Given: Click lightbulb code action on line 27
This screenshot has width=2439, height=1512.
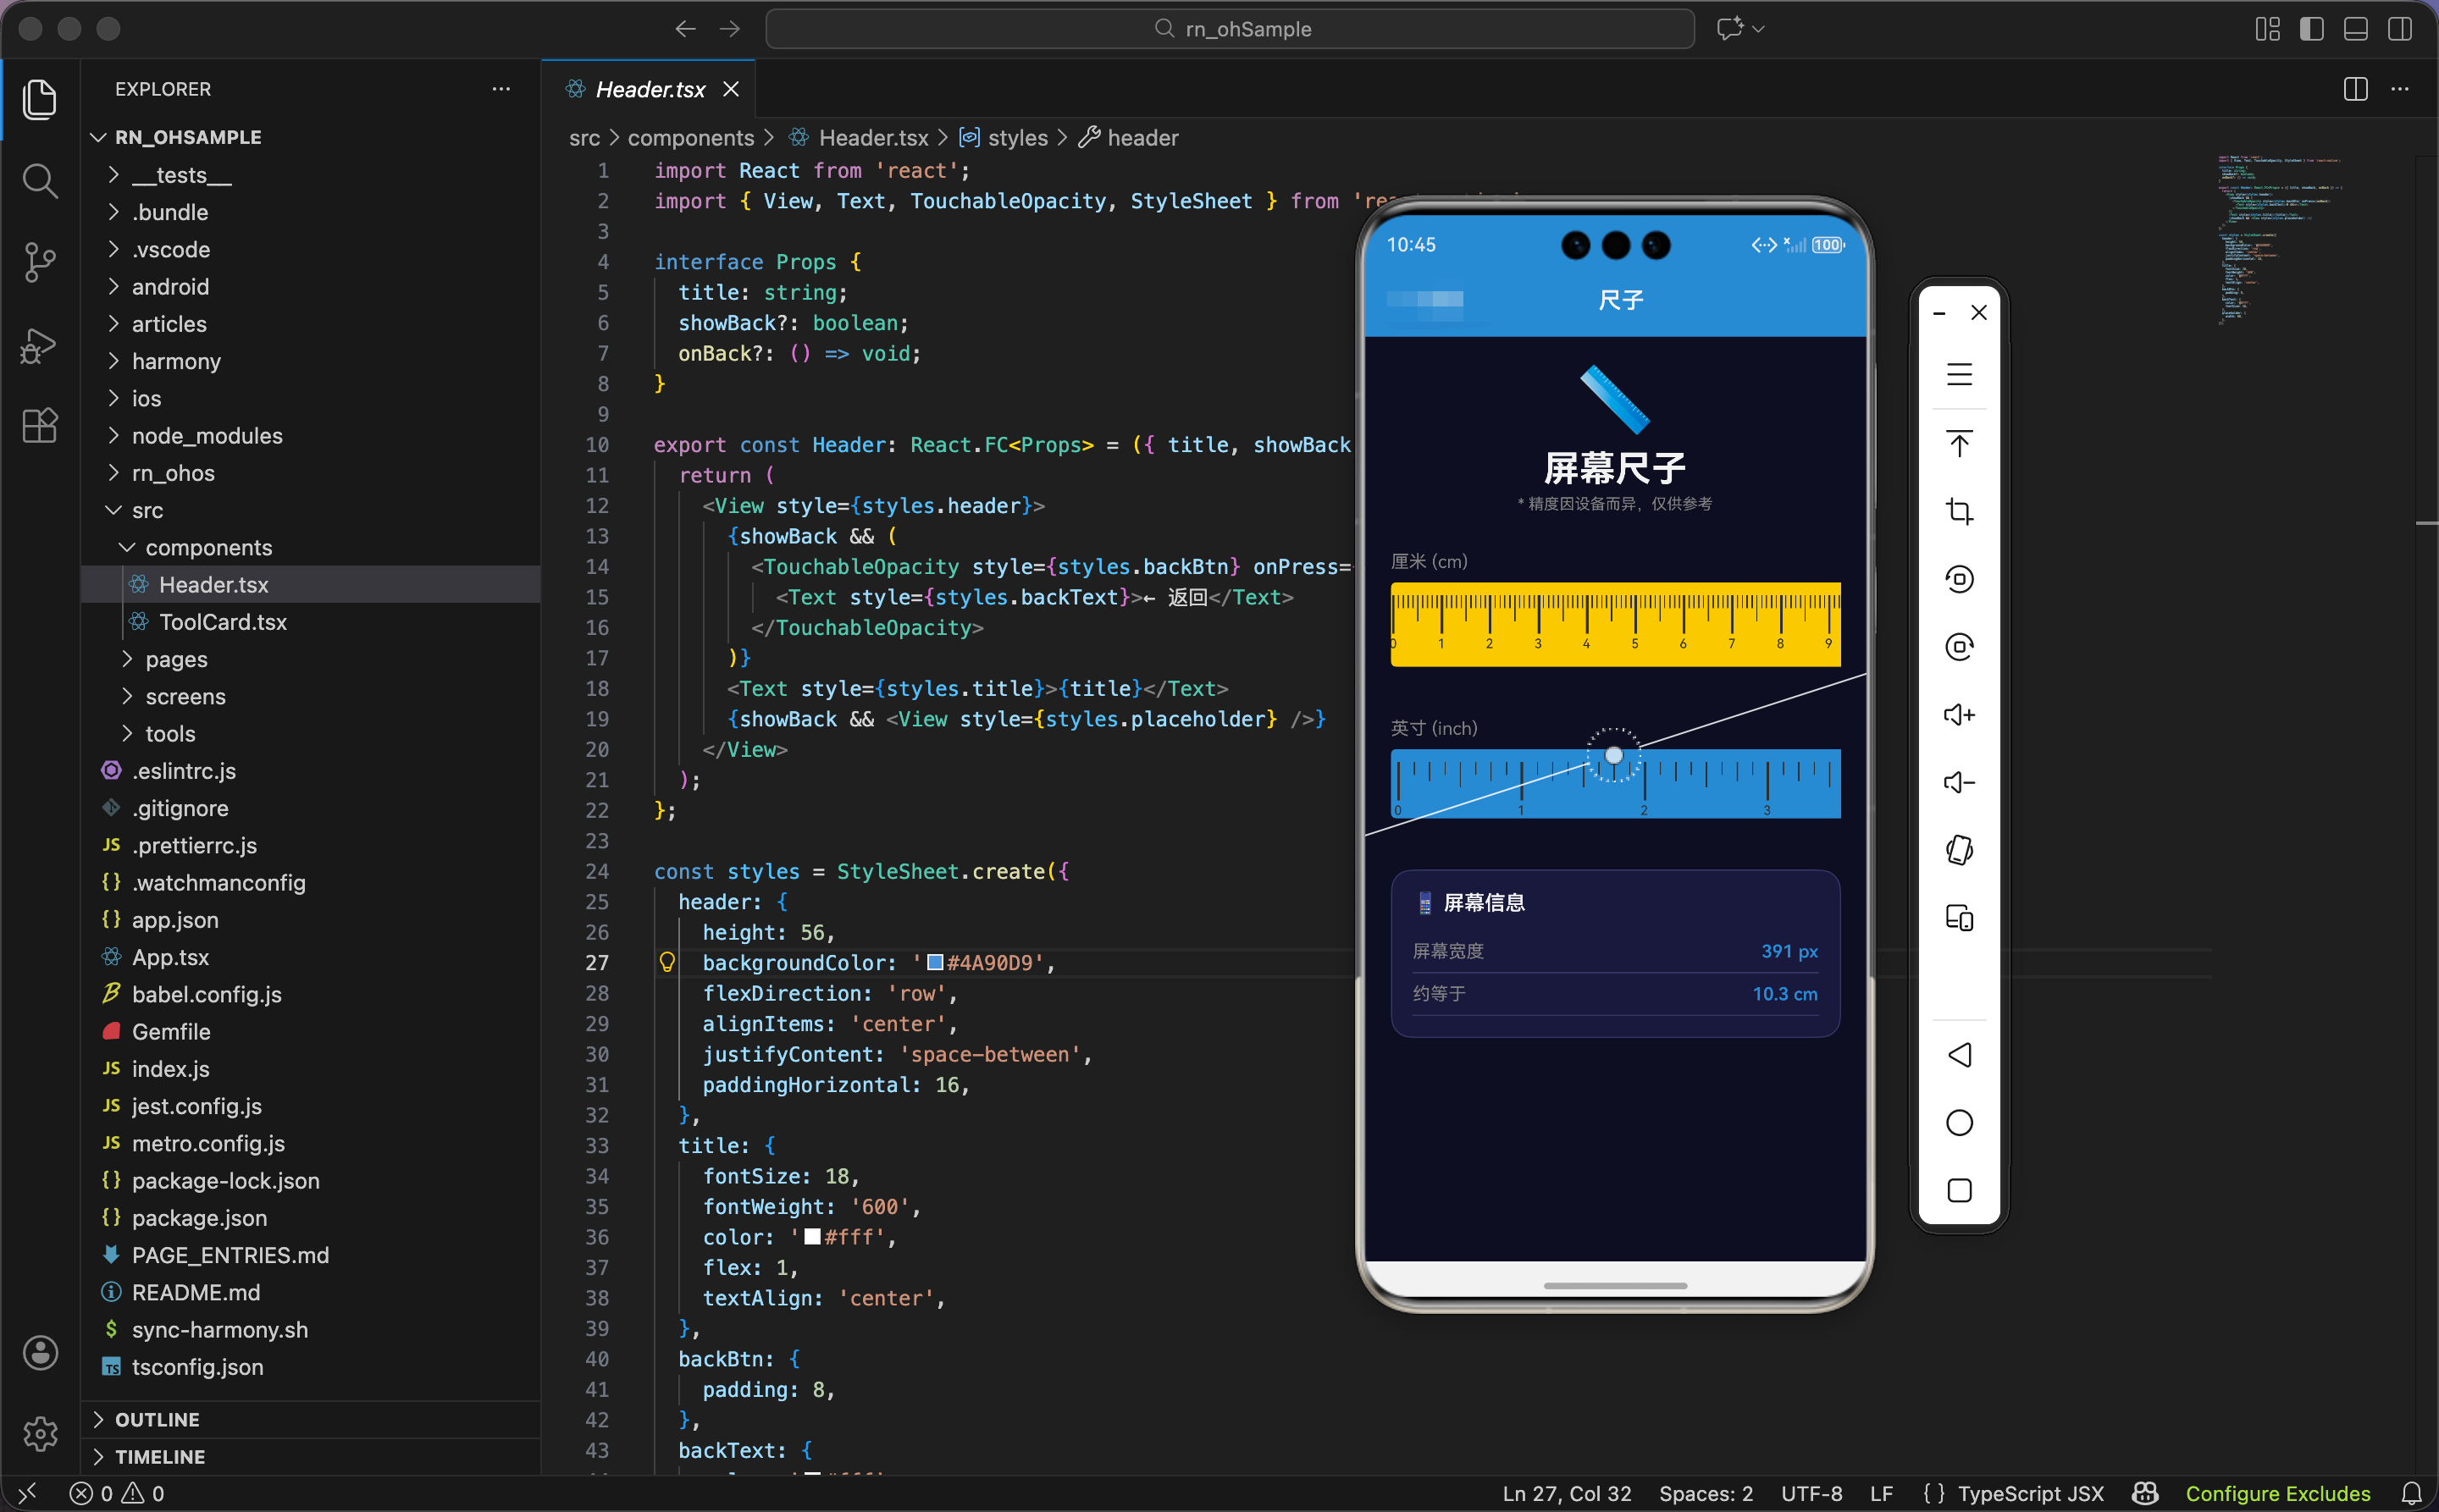Looking at the screenshot, I should 667,962.
